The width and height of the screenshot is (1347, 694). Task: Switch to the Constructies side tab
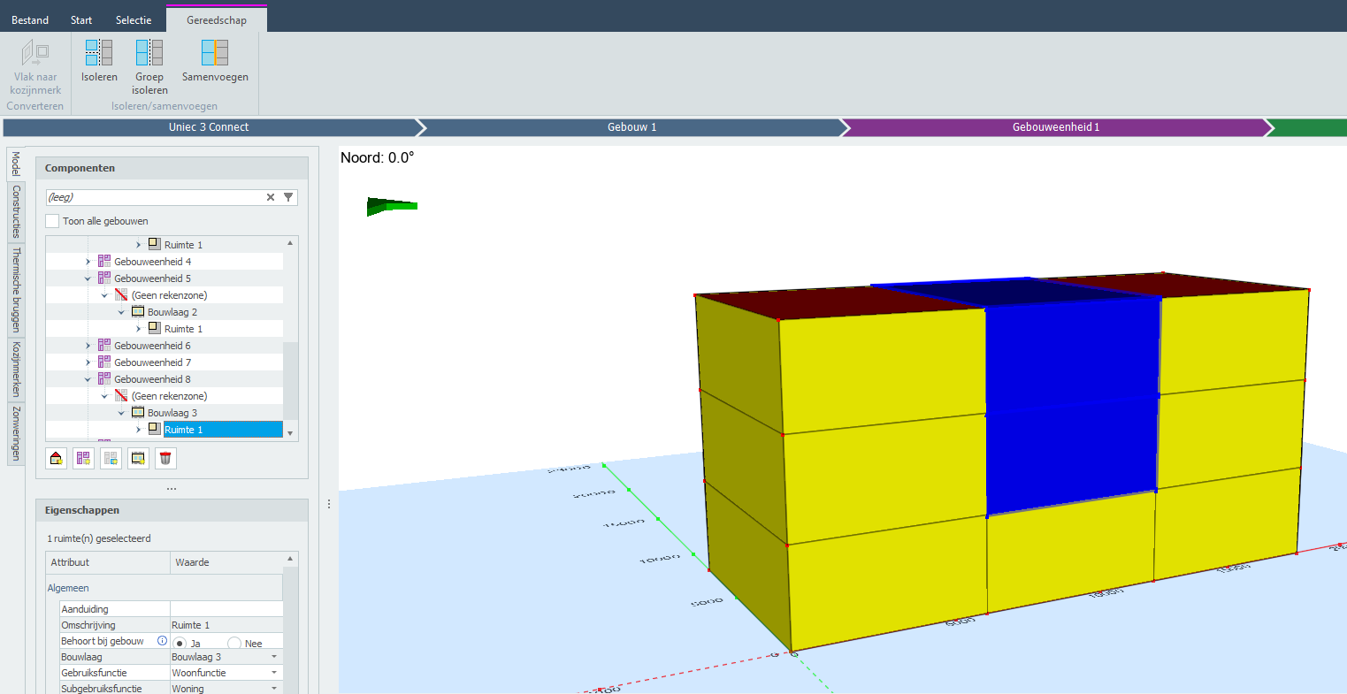16,211
